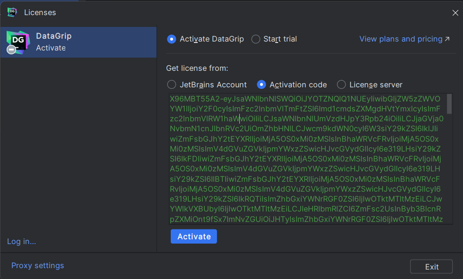Click the Activate button
Screen dimensions: 463x279
coord(194,237)
